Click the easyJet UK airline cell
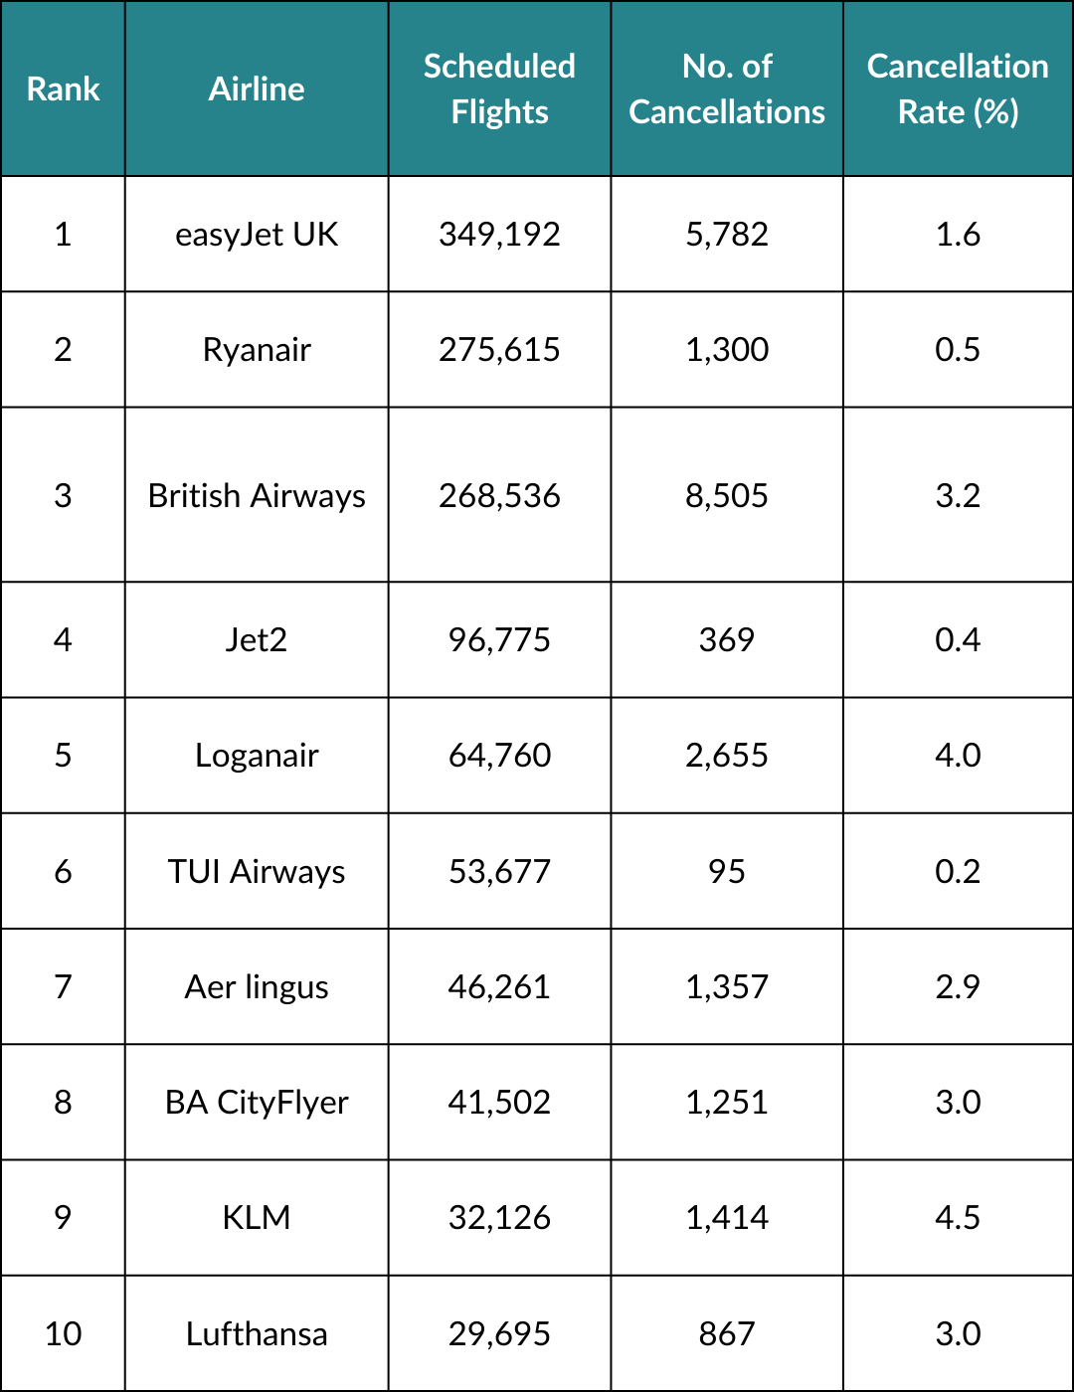Viewport: 1074px width, 1392px height. pyautogui.click(x=257, y=235)
